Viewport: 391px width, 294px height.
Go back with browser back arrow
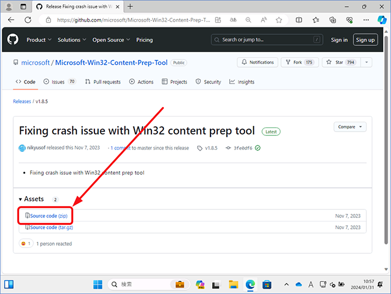pyautogui.click(x=11, y=20)
